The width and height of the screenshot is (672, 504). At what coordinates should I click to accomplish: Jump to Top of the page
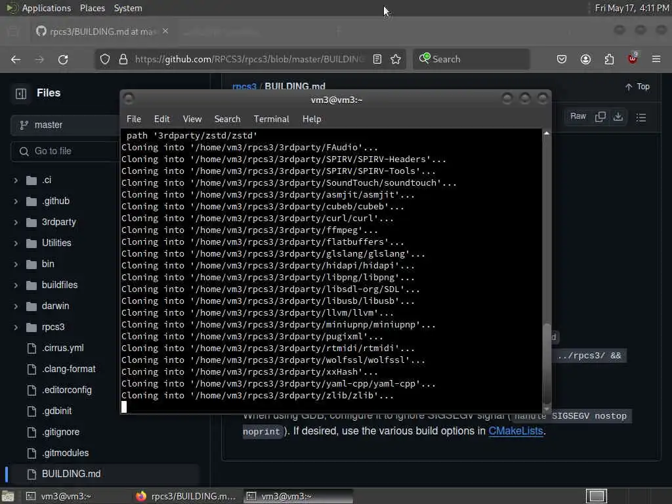[637, 87]
